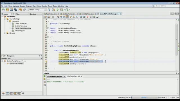Select ContohJPopUpMenu() constructor in Navigator
The width and height of the screenshot is (180, 101).
coord(16,63)
